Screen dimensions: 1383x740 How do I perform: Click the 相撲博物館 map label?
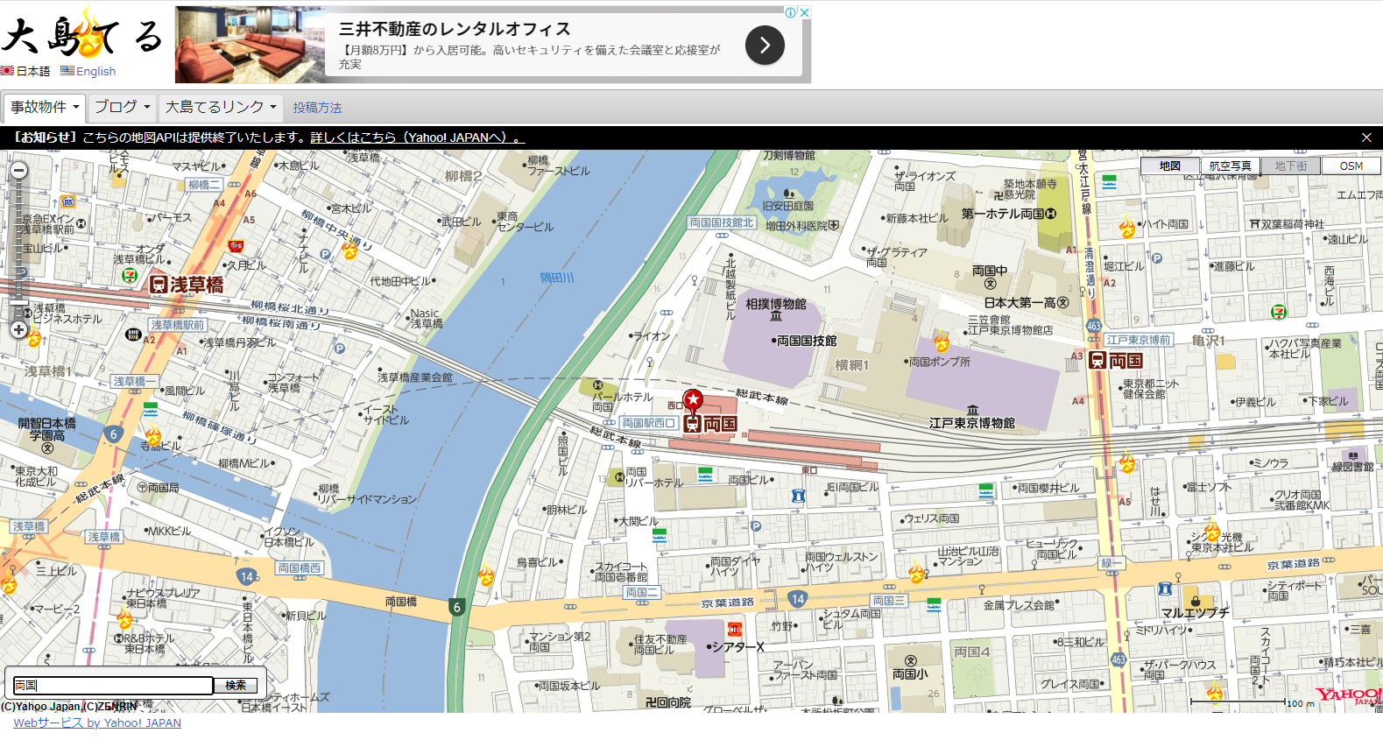(x=776, y=305)
